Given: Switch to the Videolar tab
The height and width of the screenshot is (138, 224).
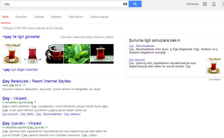Looking at the screenshot, I should point(39,17).
